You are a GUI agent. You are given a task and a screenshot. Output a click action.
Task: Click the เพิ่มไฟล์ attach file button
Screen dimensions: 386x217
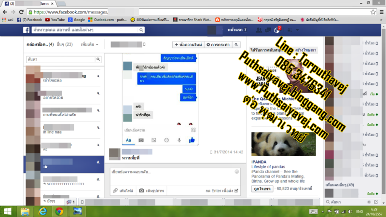click(123, 191)
